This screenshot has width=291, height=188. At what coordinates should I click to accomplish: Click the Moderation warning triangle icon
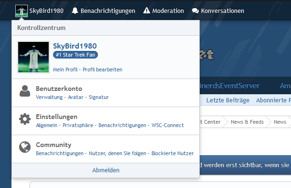147,10
